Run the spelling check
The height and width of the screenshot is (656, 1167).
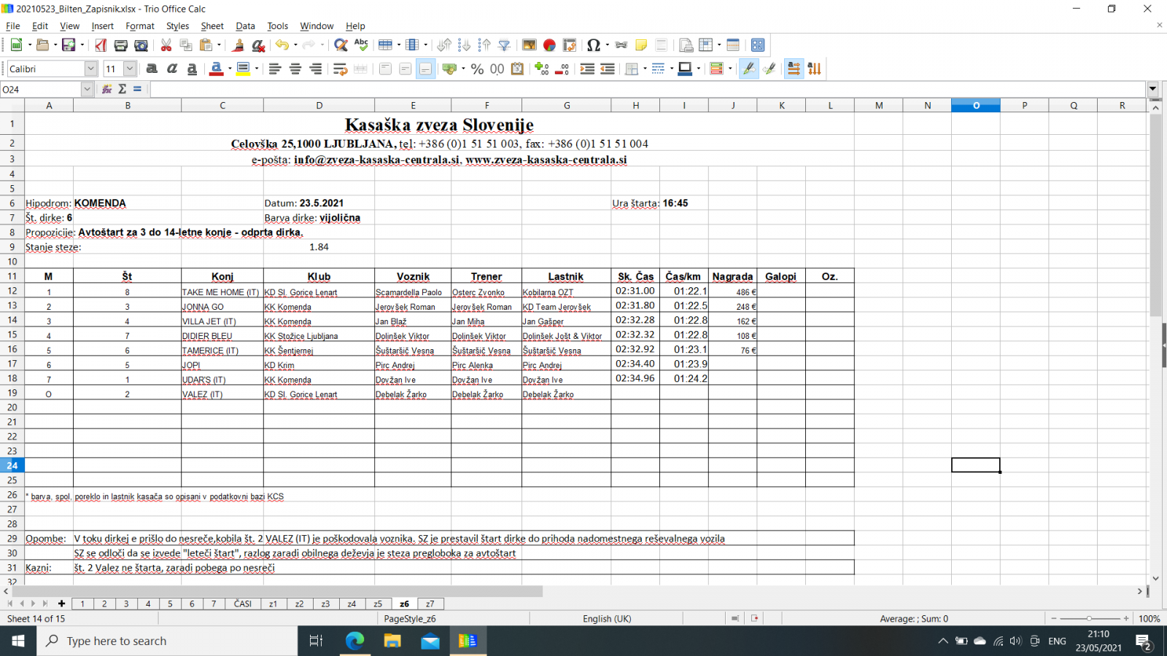click(x=361, y=45)
